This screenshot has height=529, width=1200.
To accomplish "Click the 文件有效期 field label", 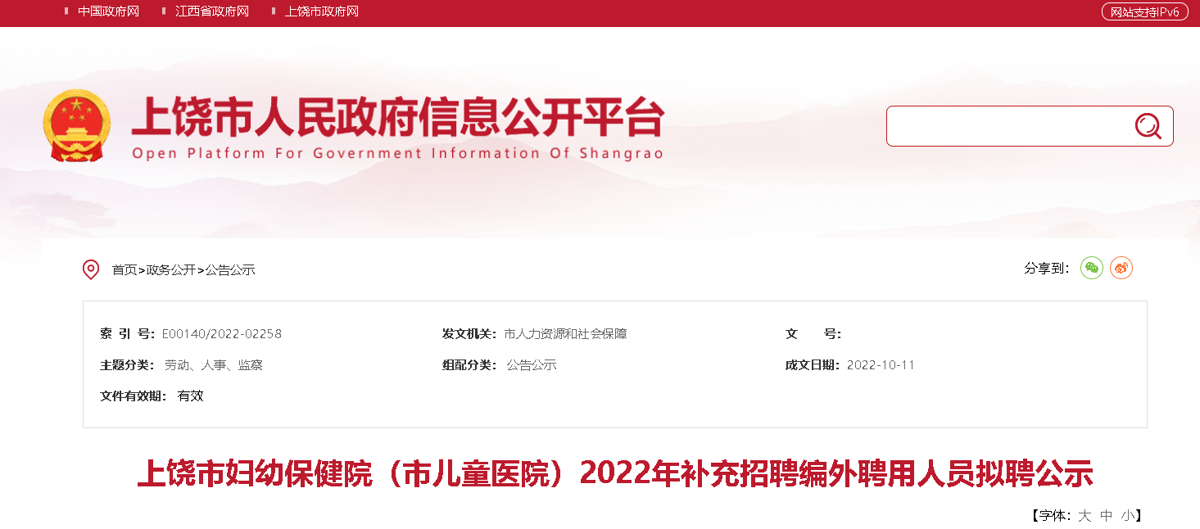I will pos(134,396).
